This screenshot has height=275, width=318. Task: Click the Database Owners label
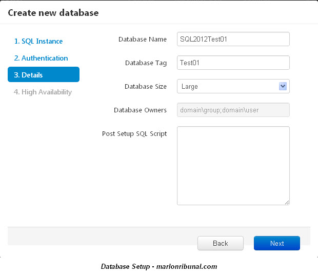point(140,110)
